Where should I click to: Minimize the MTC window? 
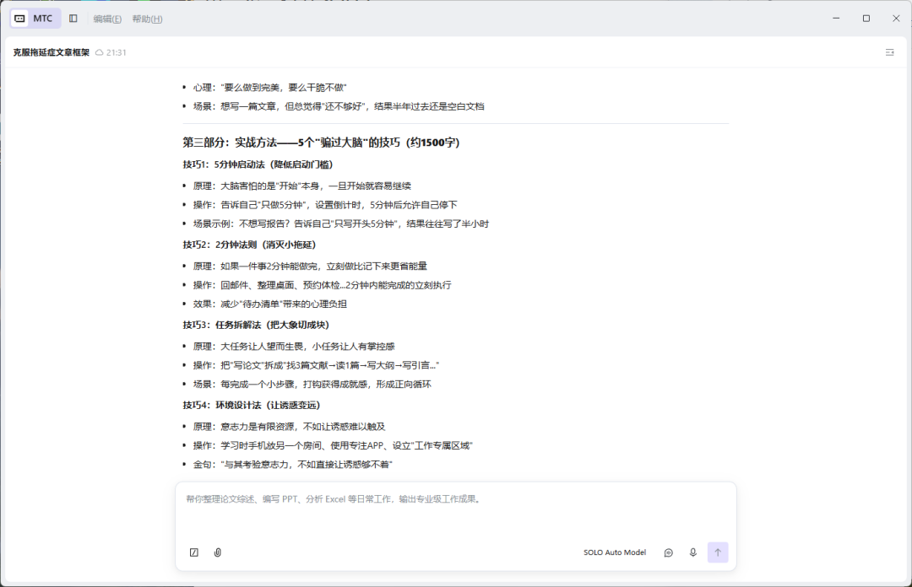point(836,18)
